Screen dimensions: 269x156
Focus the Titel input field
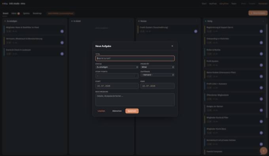pyautogui.click(x=135, y=58)
